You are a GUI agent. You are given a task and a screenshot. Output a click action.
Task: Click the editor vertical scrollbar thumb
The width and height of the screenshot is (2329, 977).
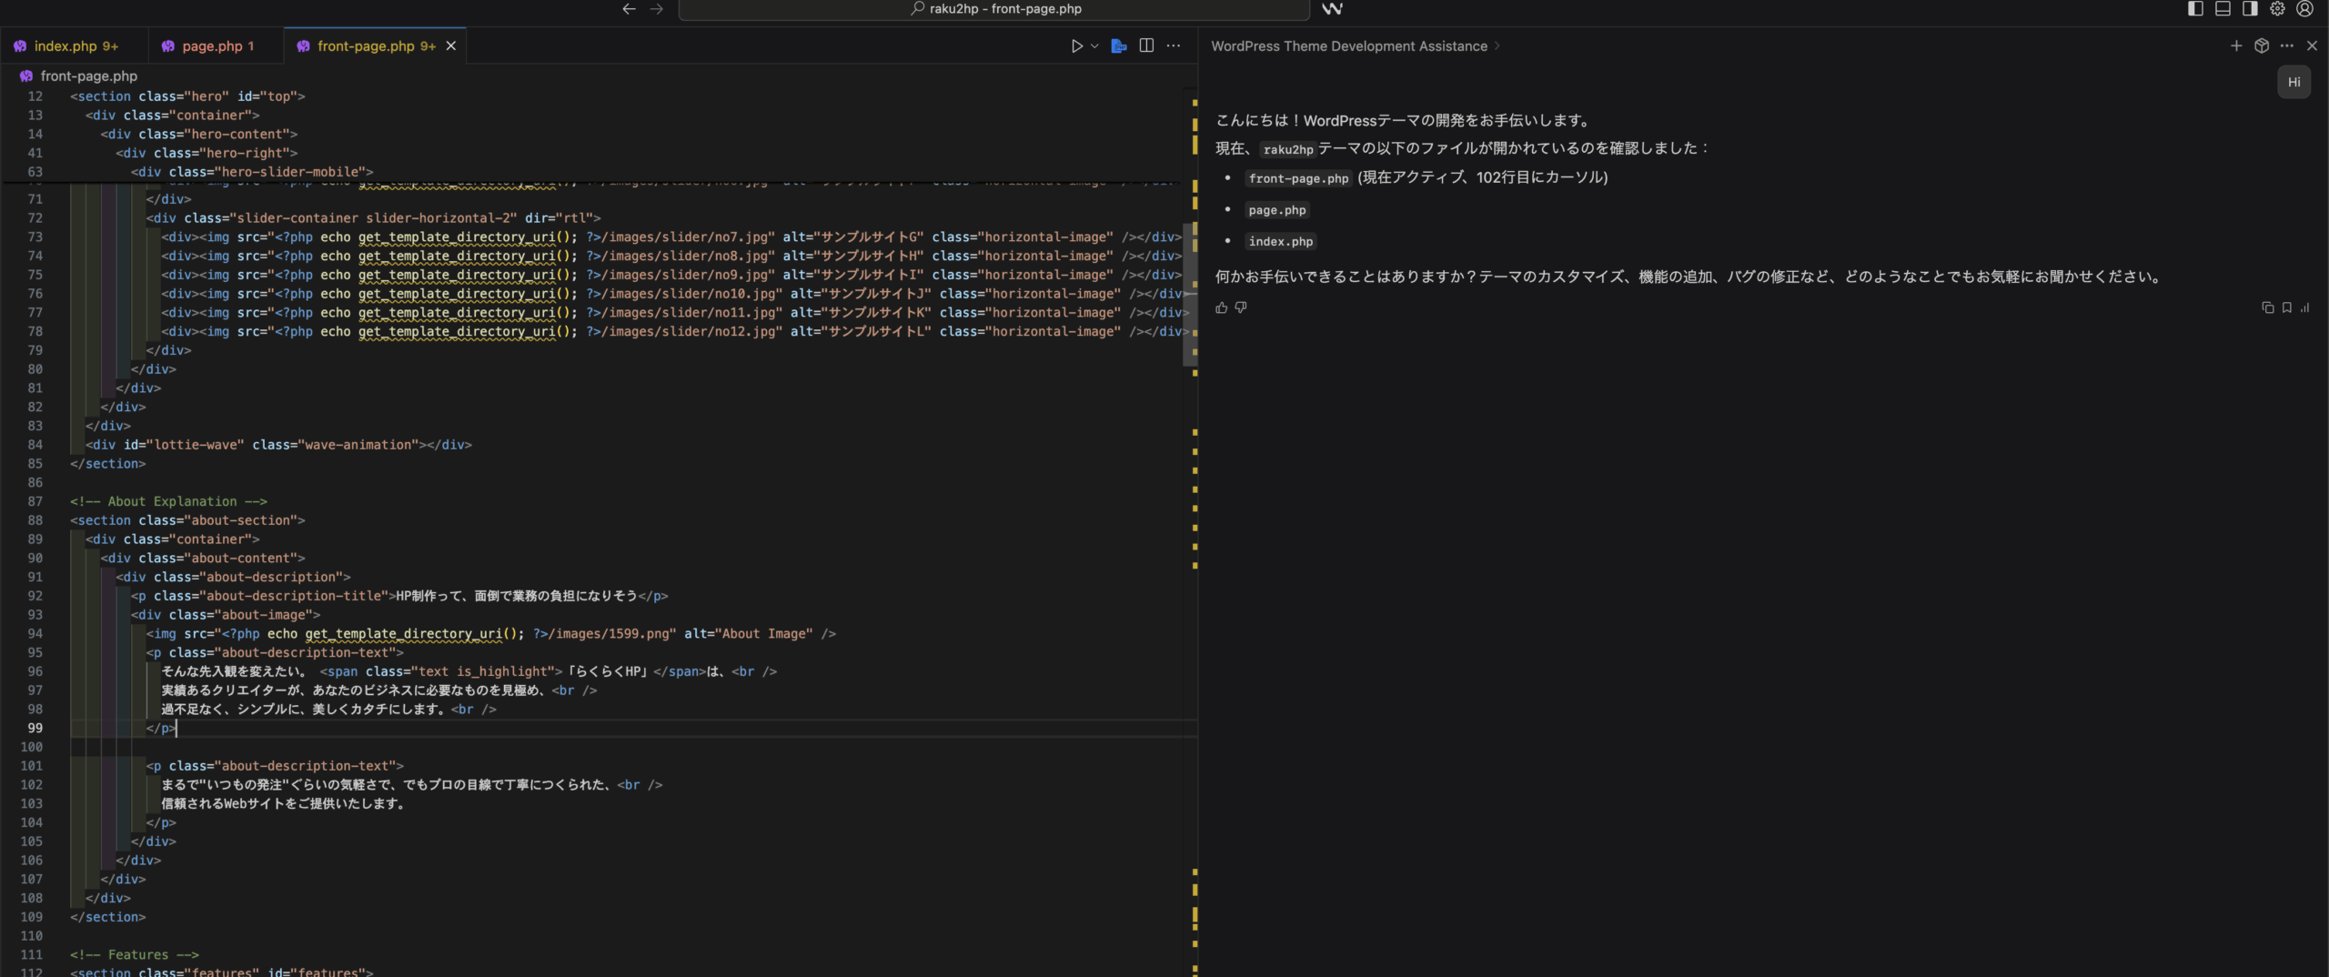1188,296
